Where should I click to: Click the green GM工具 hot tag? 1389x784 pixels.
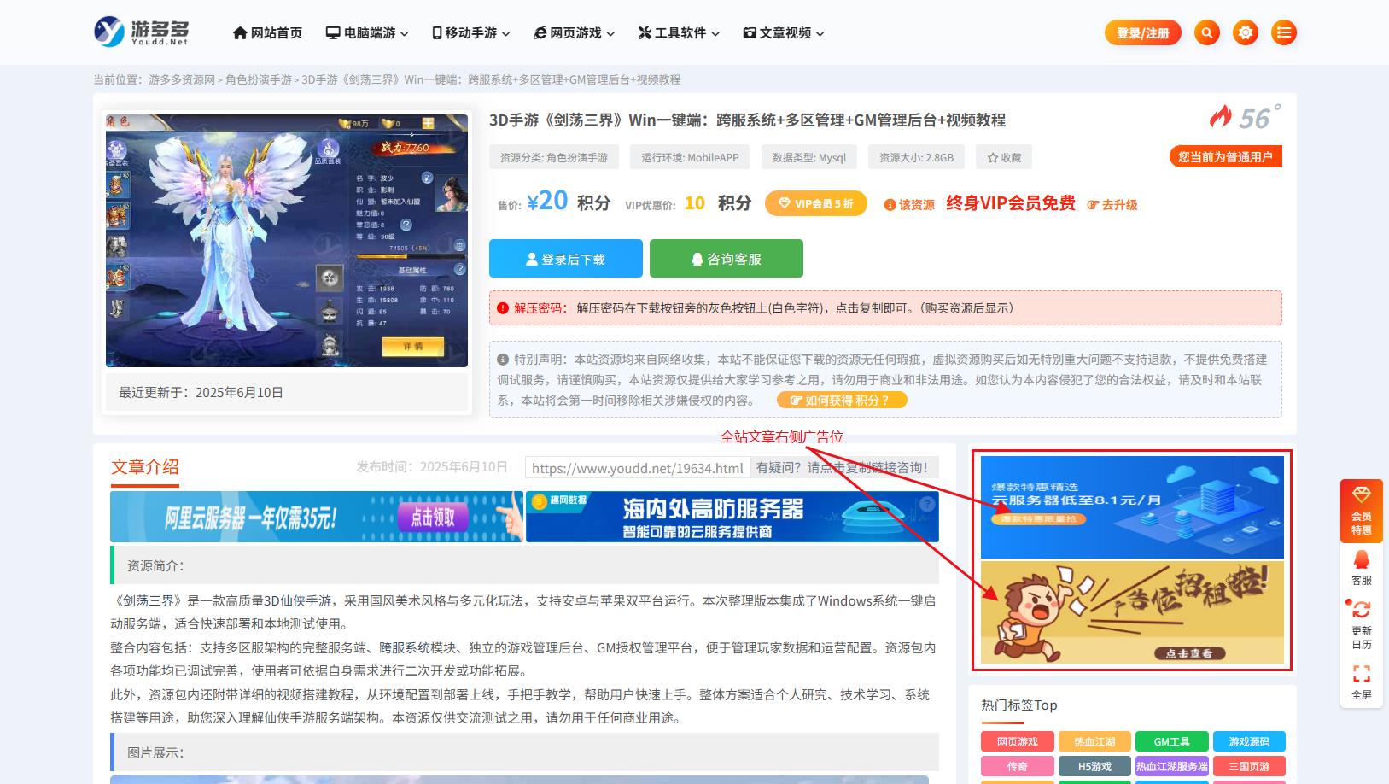(1172, 741)
